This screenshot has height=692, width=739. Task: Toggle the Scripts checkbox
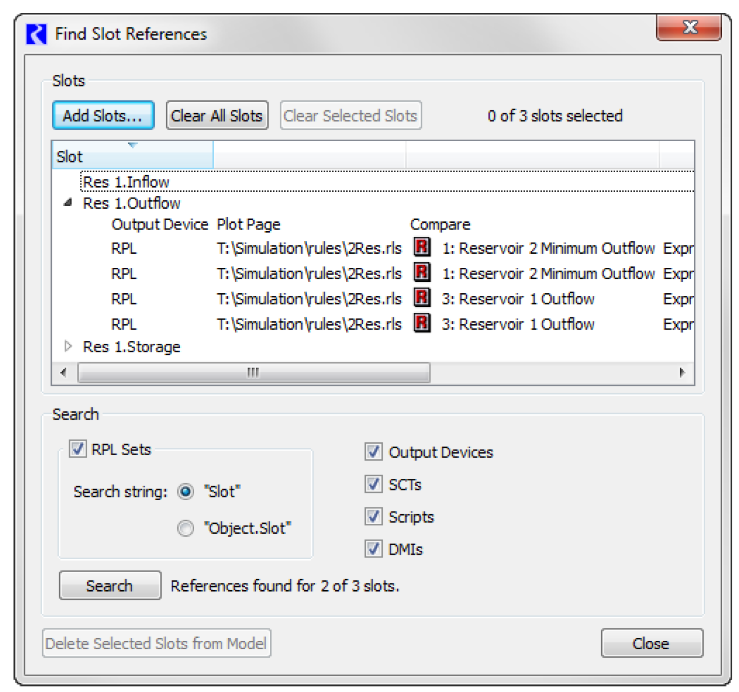click(373, 516)
